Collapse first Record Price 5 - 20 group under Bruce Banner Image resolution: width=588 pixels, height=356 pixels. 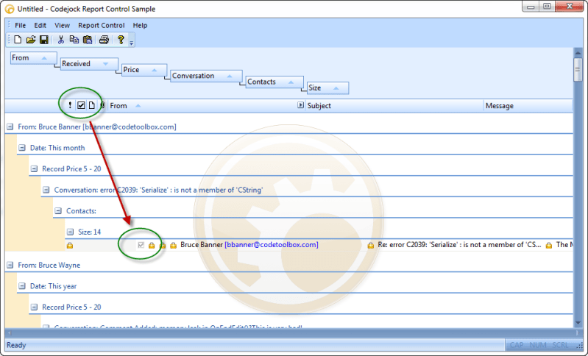(x=34, y=169)
